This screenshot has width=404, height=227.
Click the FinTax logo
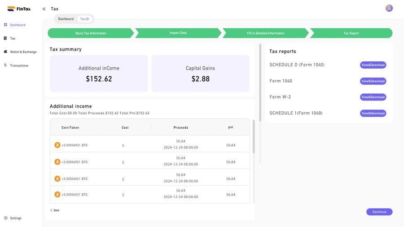tap(19, 9)
